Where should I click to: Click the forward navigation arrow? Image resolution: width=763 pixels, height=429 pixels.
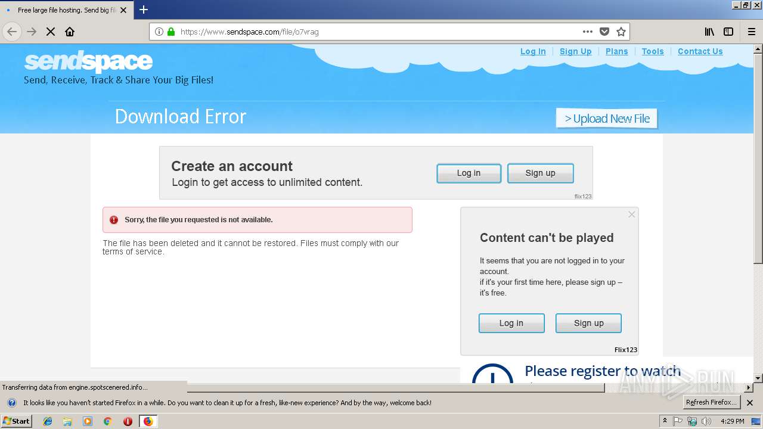point(32,32)
